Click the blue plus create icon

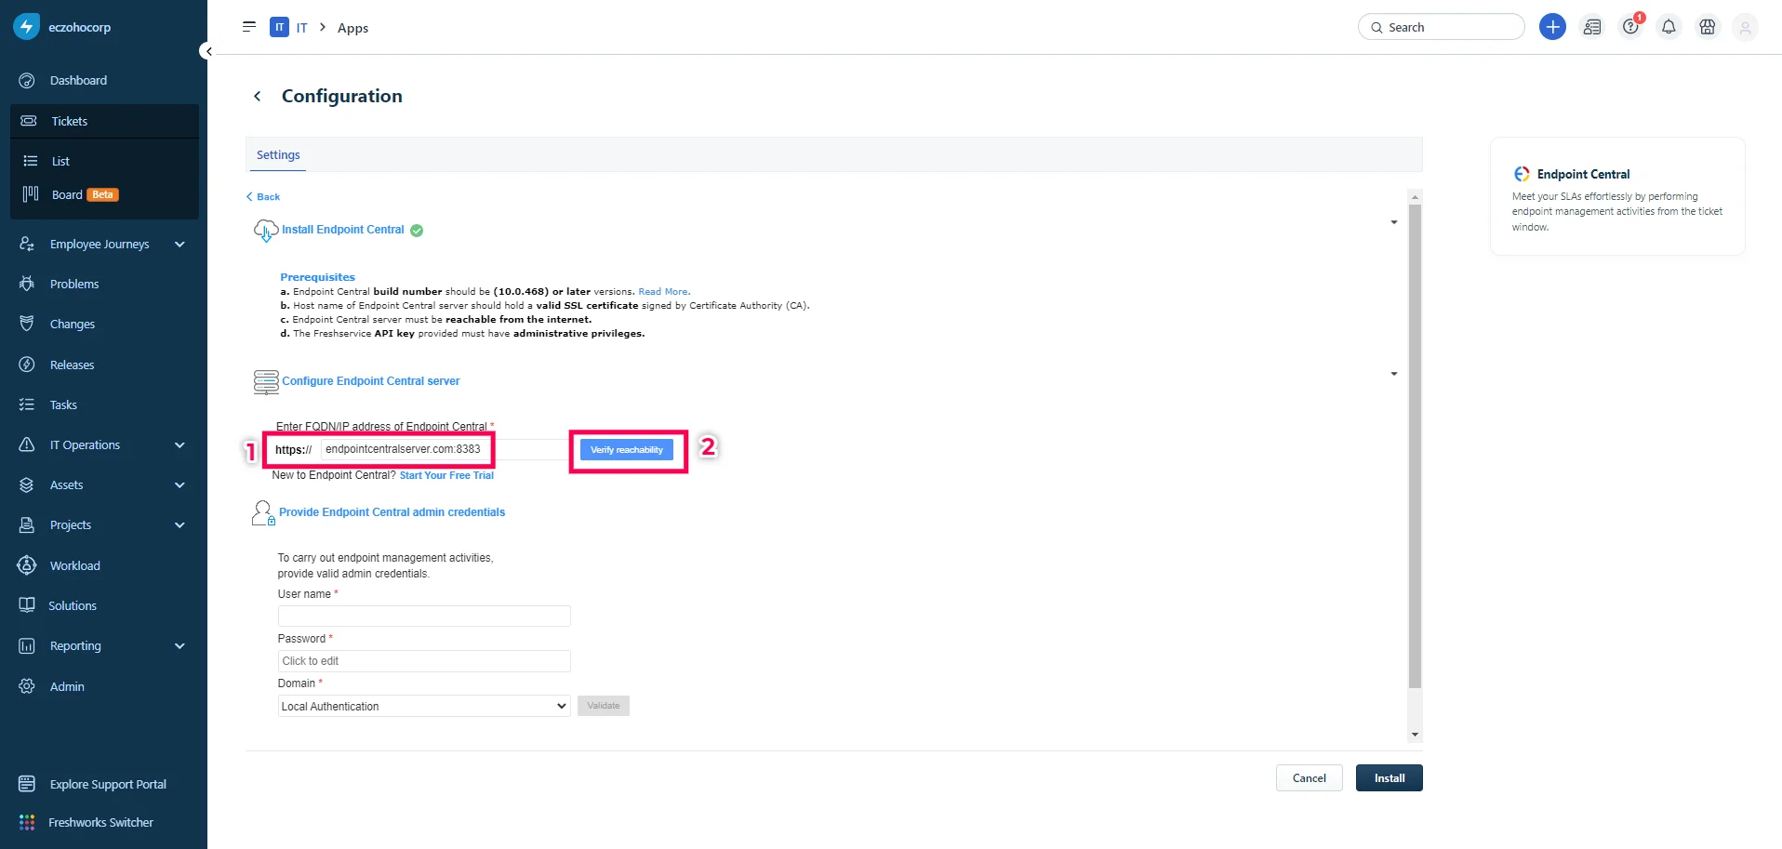tap(1552, 27)
